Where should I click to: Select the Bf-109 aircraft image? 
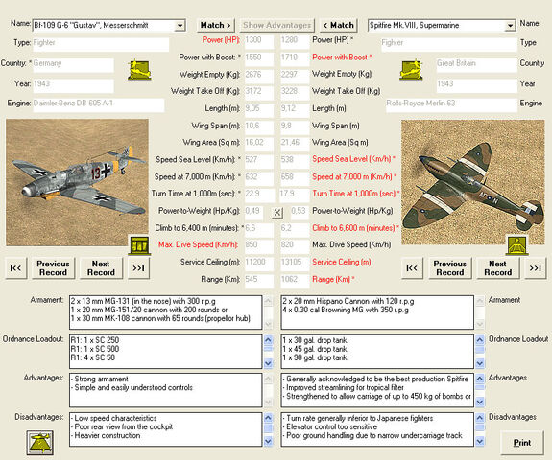[77, 182]
